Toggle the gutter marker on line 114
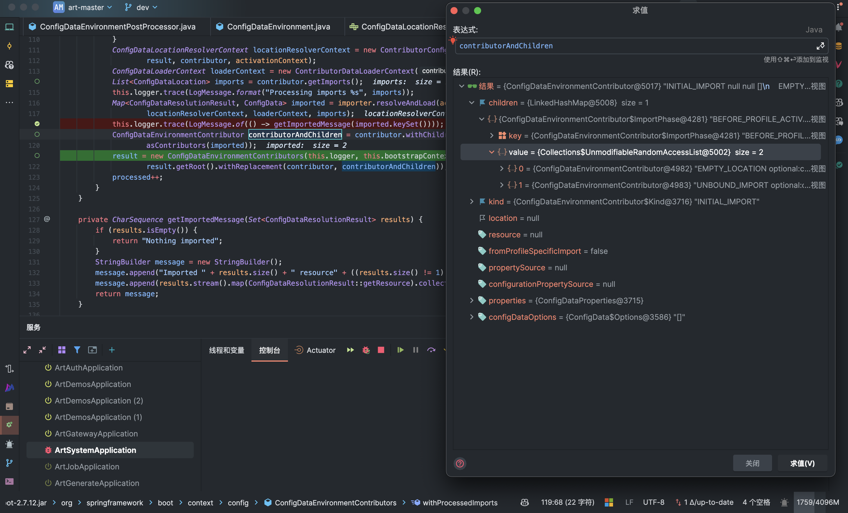Image resolution: width=848 pixels, height=513 pixels. [x=37, y=82]
